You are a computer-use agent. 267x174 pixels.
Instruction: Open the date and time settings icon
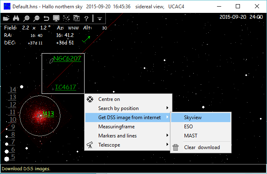[x=77, y=18]
